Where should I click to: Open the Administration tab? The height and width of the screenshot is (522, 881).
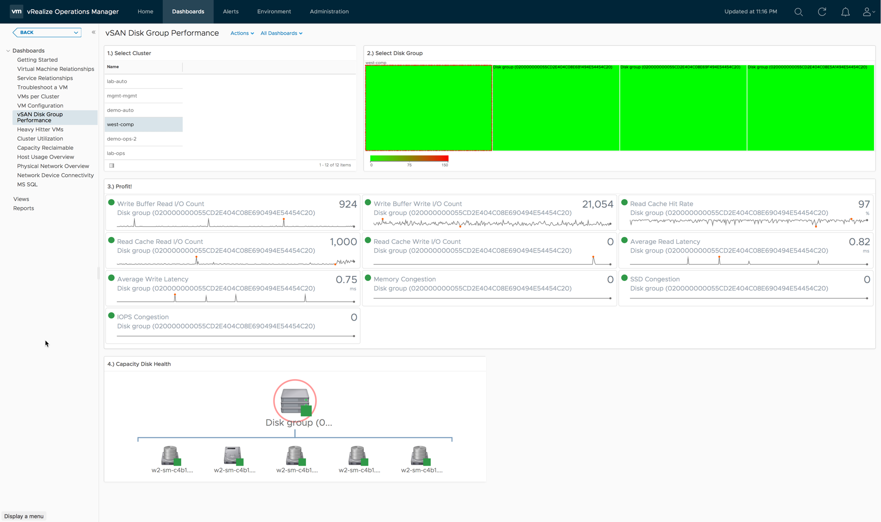pos(329,11)
